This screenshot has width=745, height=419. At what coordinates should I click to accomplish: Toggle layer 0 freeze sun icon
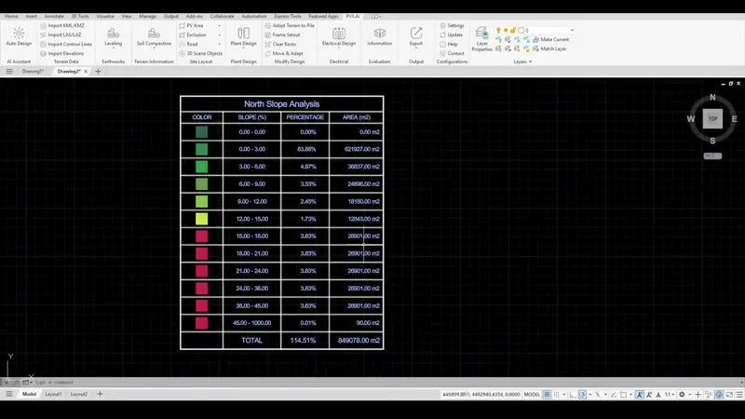(506, 31)
